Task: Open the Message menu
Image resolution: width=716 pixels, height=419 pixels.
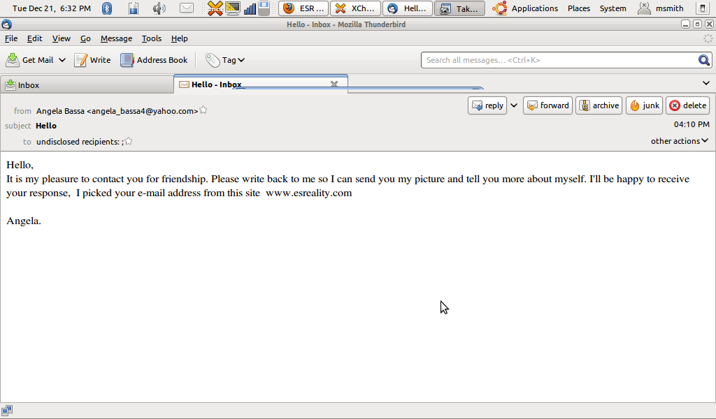Action: (x=116, y=38)
